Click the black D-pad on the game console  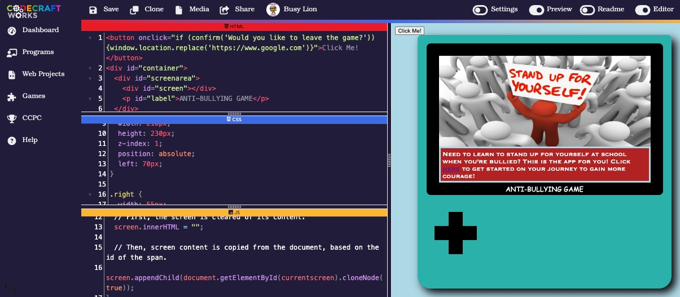click(455, 233)
